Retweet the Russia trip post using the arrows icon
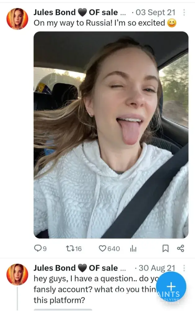 point(70,248)
